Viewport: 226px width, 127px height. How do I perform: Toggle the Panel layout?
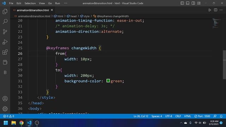pyautogui.click(x=188, y=3)
